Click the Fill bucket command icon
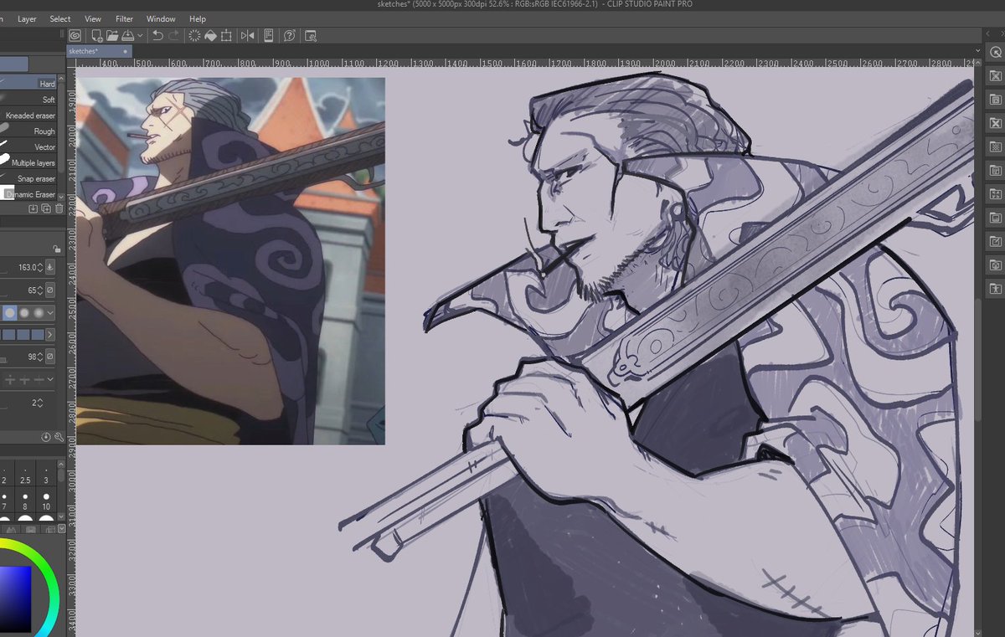1005x637 pixels. coord(210,35)
